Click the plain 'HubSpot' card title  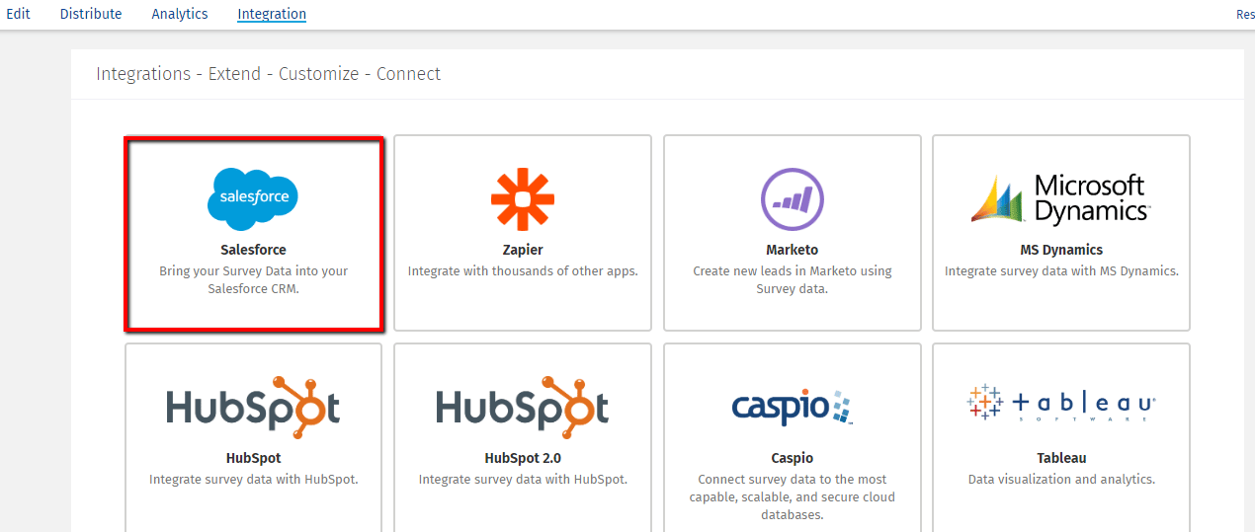[253, 458]
